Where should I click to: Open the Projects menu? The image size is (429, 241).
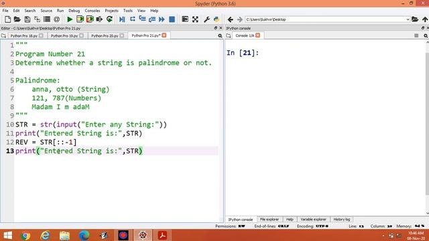111,11
